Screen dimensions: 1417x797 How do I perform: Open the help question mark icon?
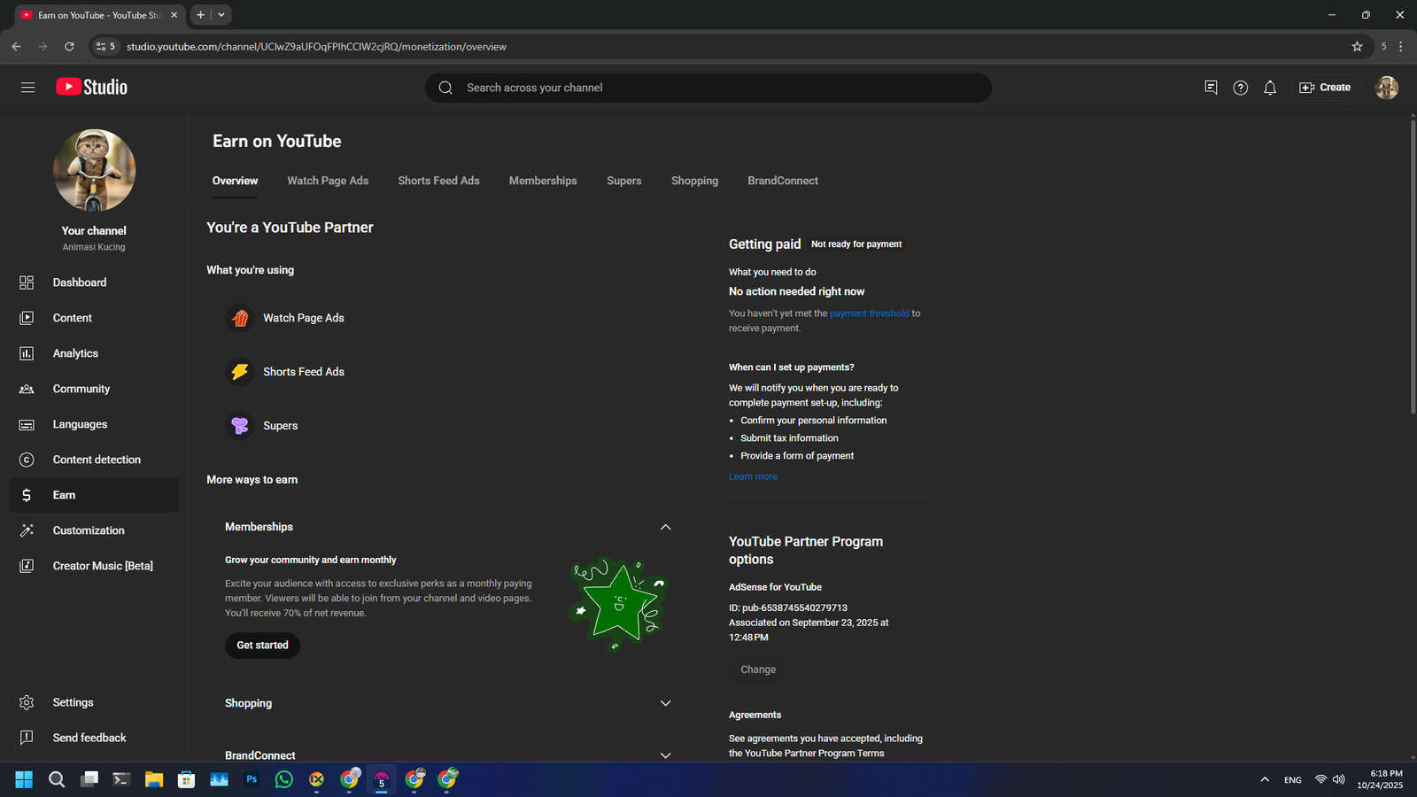(x=1240, y=88)
